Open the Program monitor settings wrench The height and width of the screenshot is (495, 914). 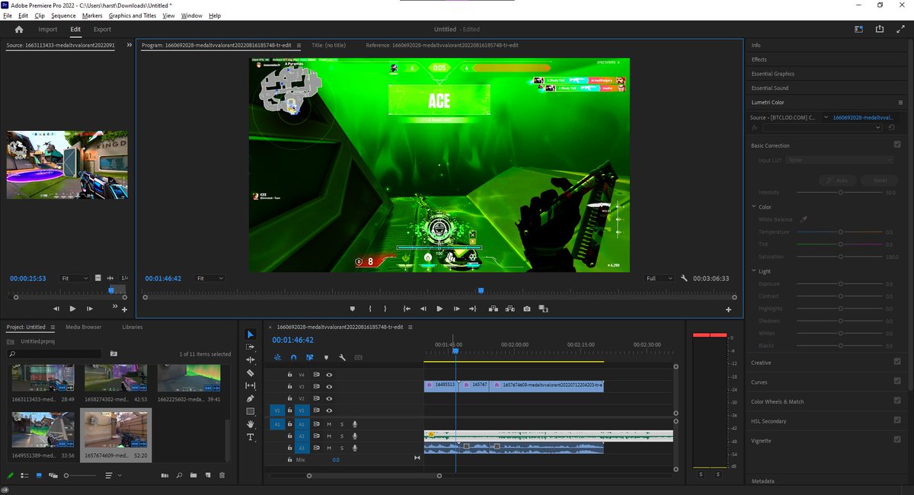pyautogui.click(x=685, y=279)
